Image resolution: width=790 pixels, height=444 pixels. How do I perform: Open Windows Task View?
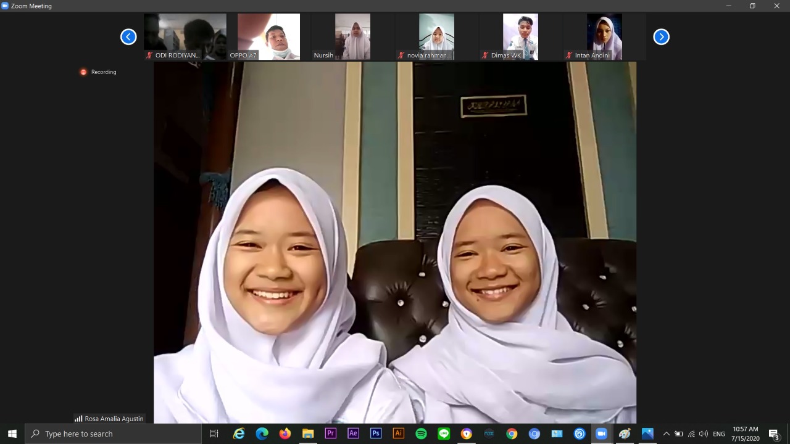pyautogui.click(x=214, y=434)
